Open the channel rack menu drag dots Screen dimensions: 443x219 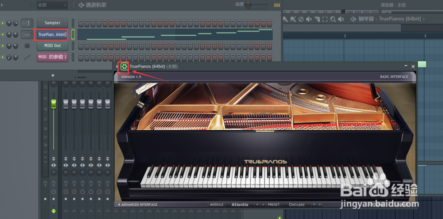pyautogui.click(x=74, y=5)
